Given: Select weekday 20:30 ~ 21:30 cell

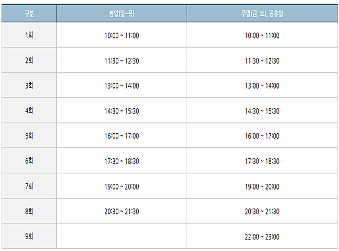Looking at the screenshot, I should click(122, 211).
